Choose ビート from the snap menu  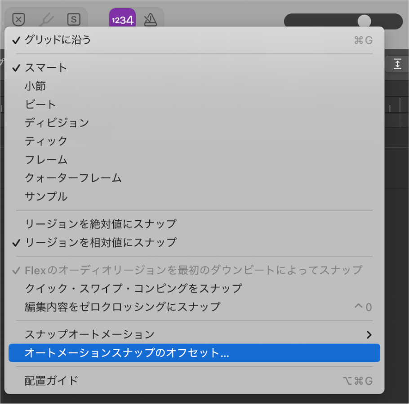[x=40, y=104]
